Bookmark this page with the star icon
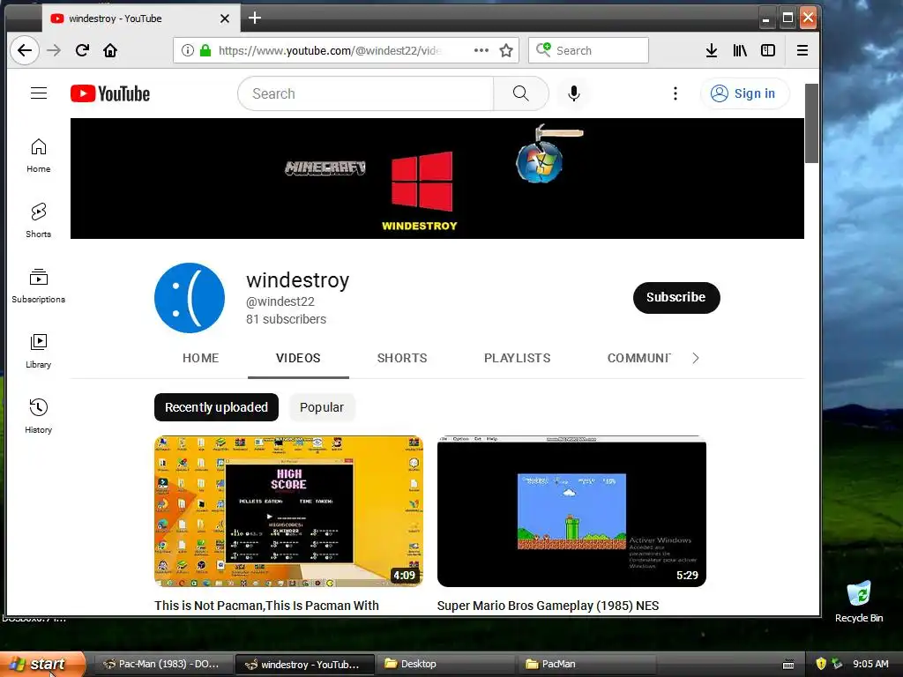903x677 pixels. [506, 50]
